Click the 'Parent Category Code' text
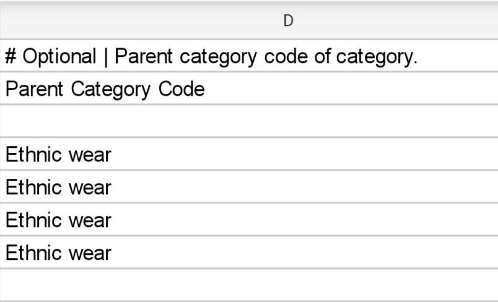 105,89
